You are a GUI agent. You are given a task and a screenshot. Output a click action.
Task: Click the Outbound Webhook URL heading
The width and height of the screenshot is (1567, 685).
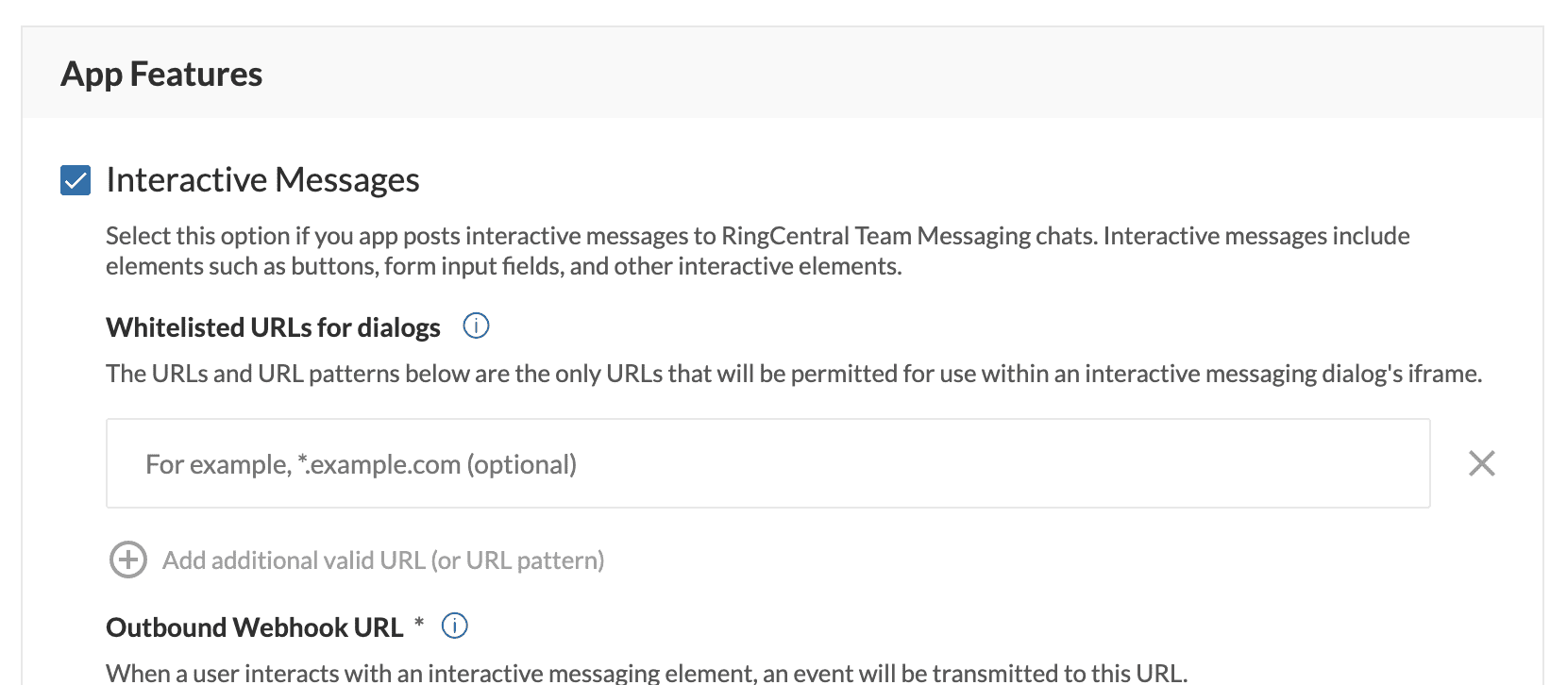coord(255,627)
